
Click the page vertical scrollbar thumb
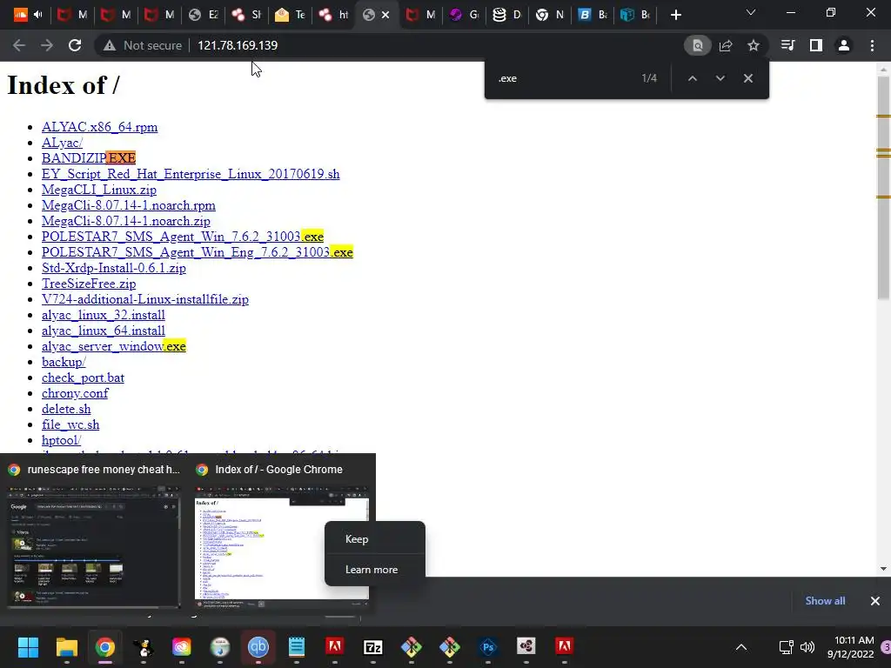pos(884,188)
